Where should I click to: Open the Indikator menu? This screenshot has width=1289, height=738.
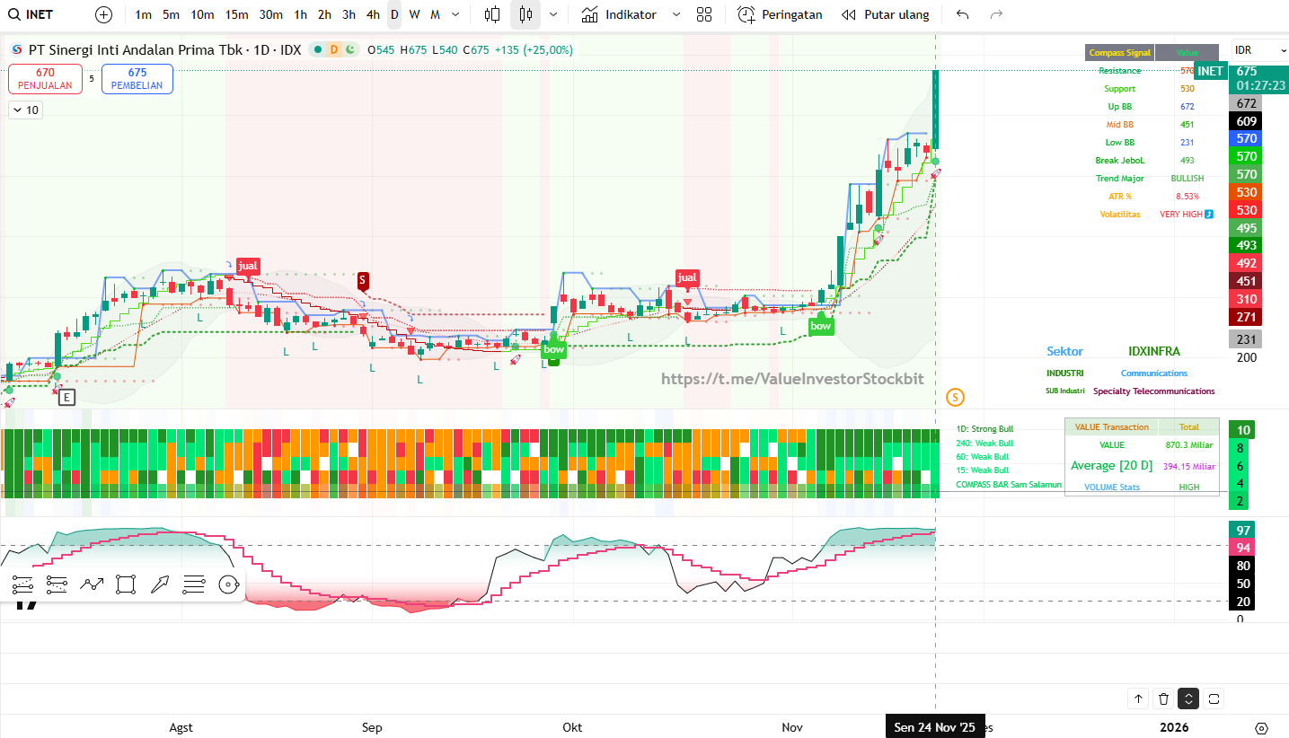point(619,14)
